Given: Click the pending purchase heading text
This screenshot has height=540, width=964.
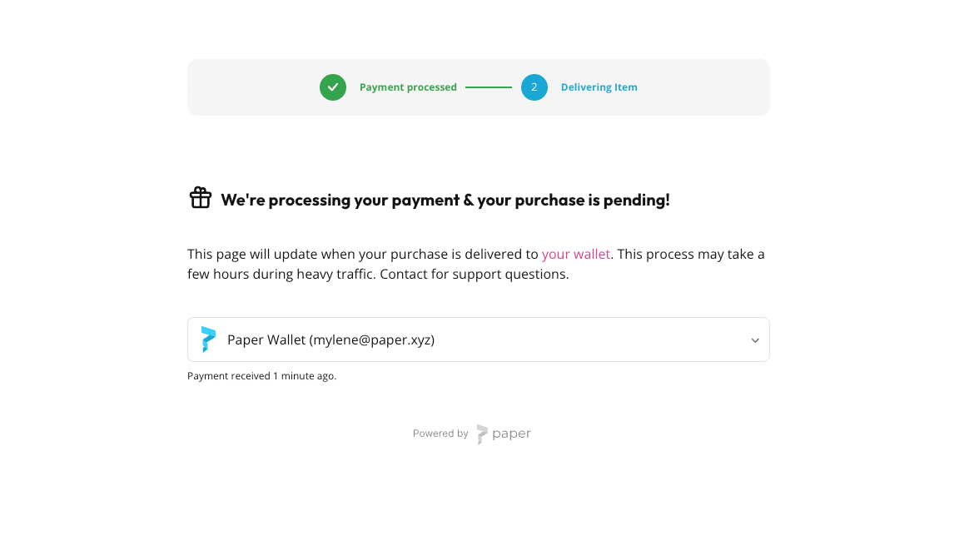Looking at the screenshot, I should coord(445,201).
